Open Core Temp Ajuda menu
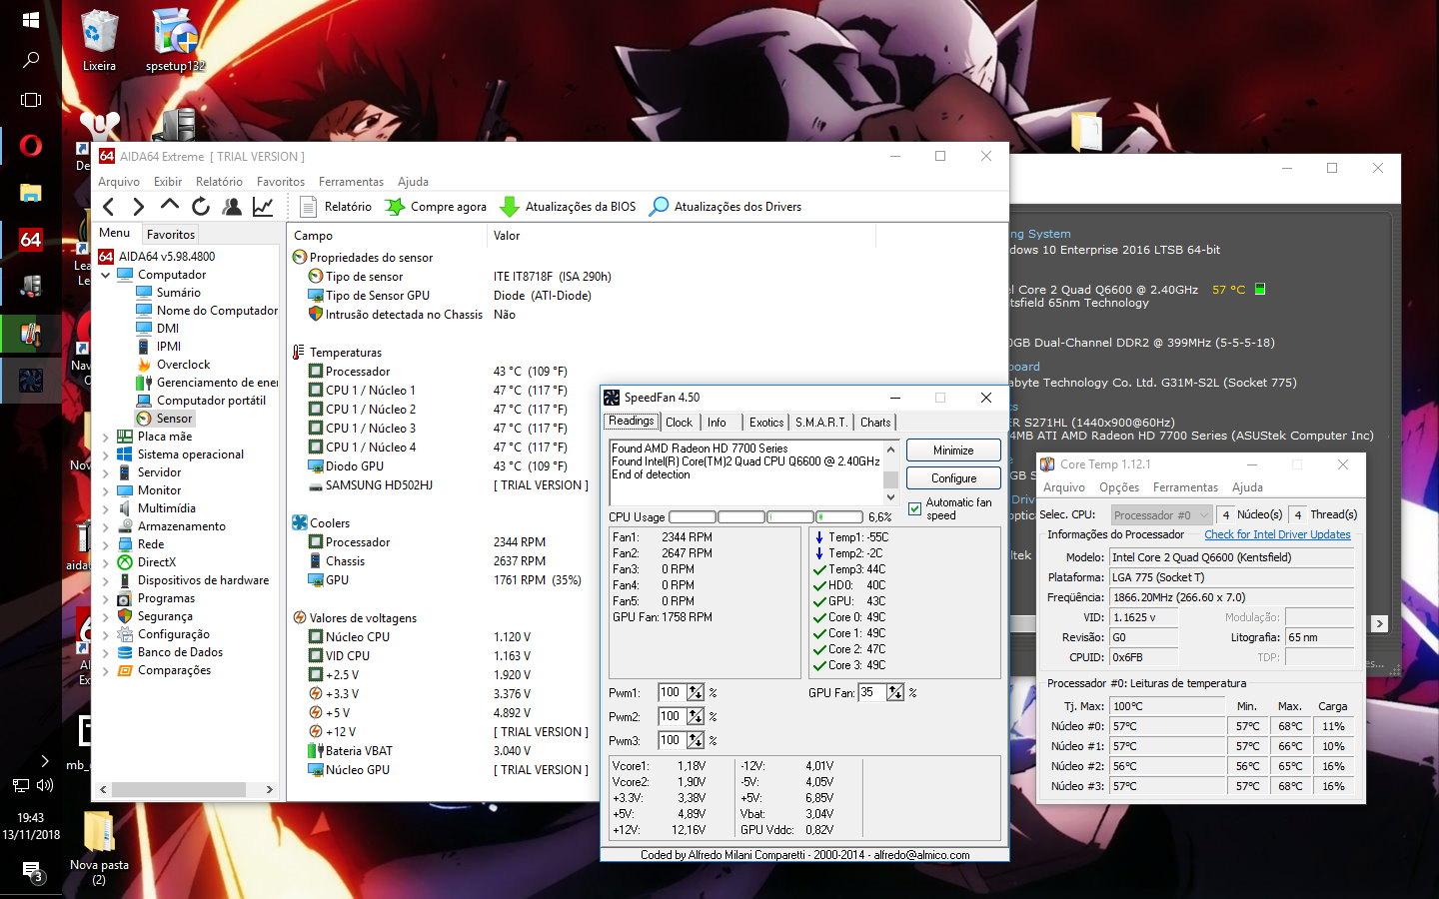This screenshot has width=1439, height=899. [x=1247, y=487]
